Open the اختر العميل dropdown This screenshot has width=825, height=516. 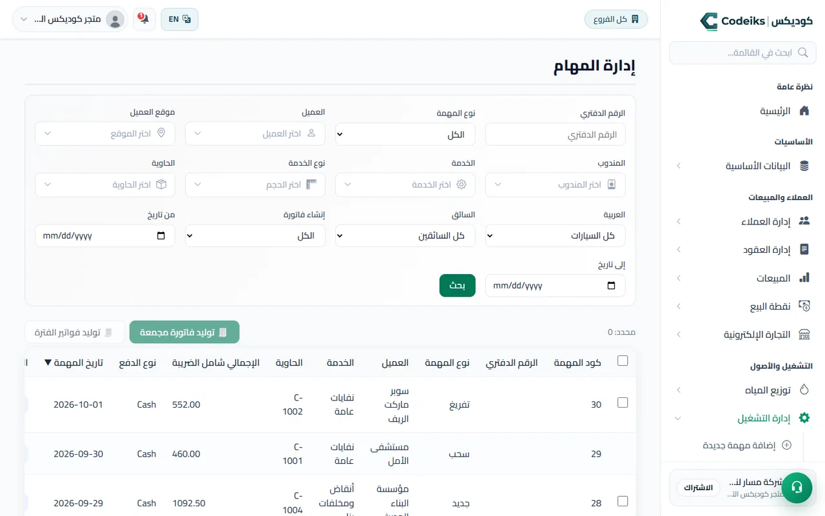tap(255, 134)
